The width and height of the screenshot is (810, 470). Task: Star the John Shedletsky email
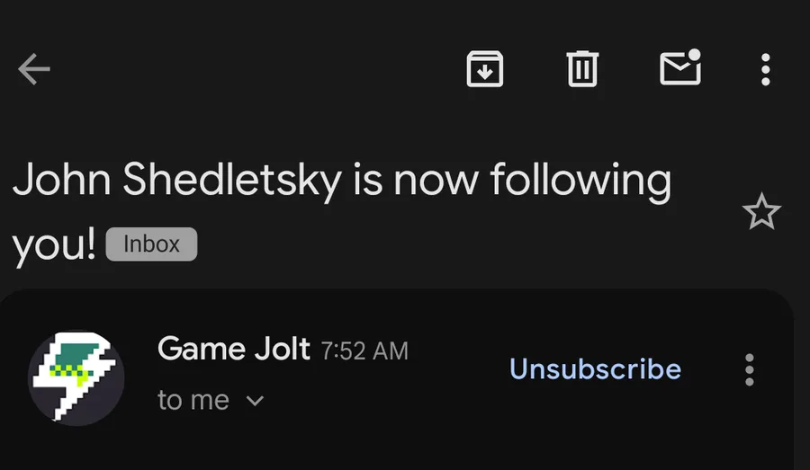761,213
